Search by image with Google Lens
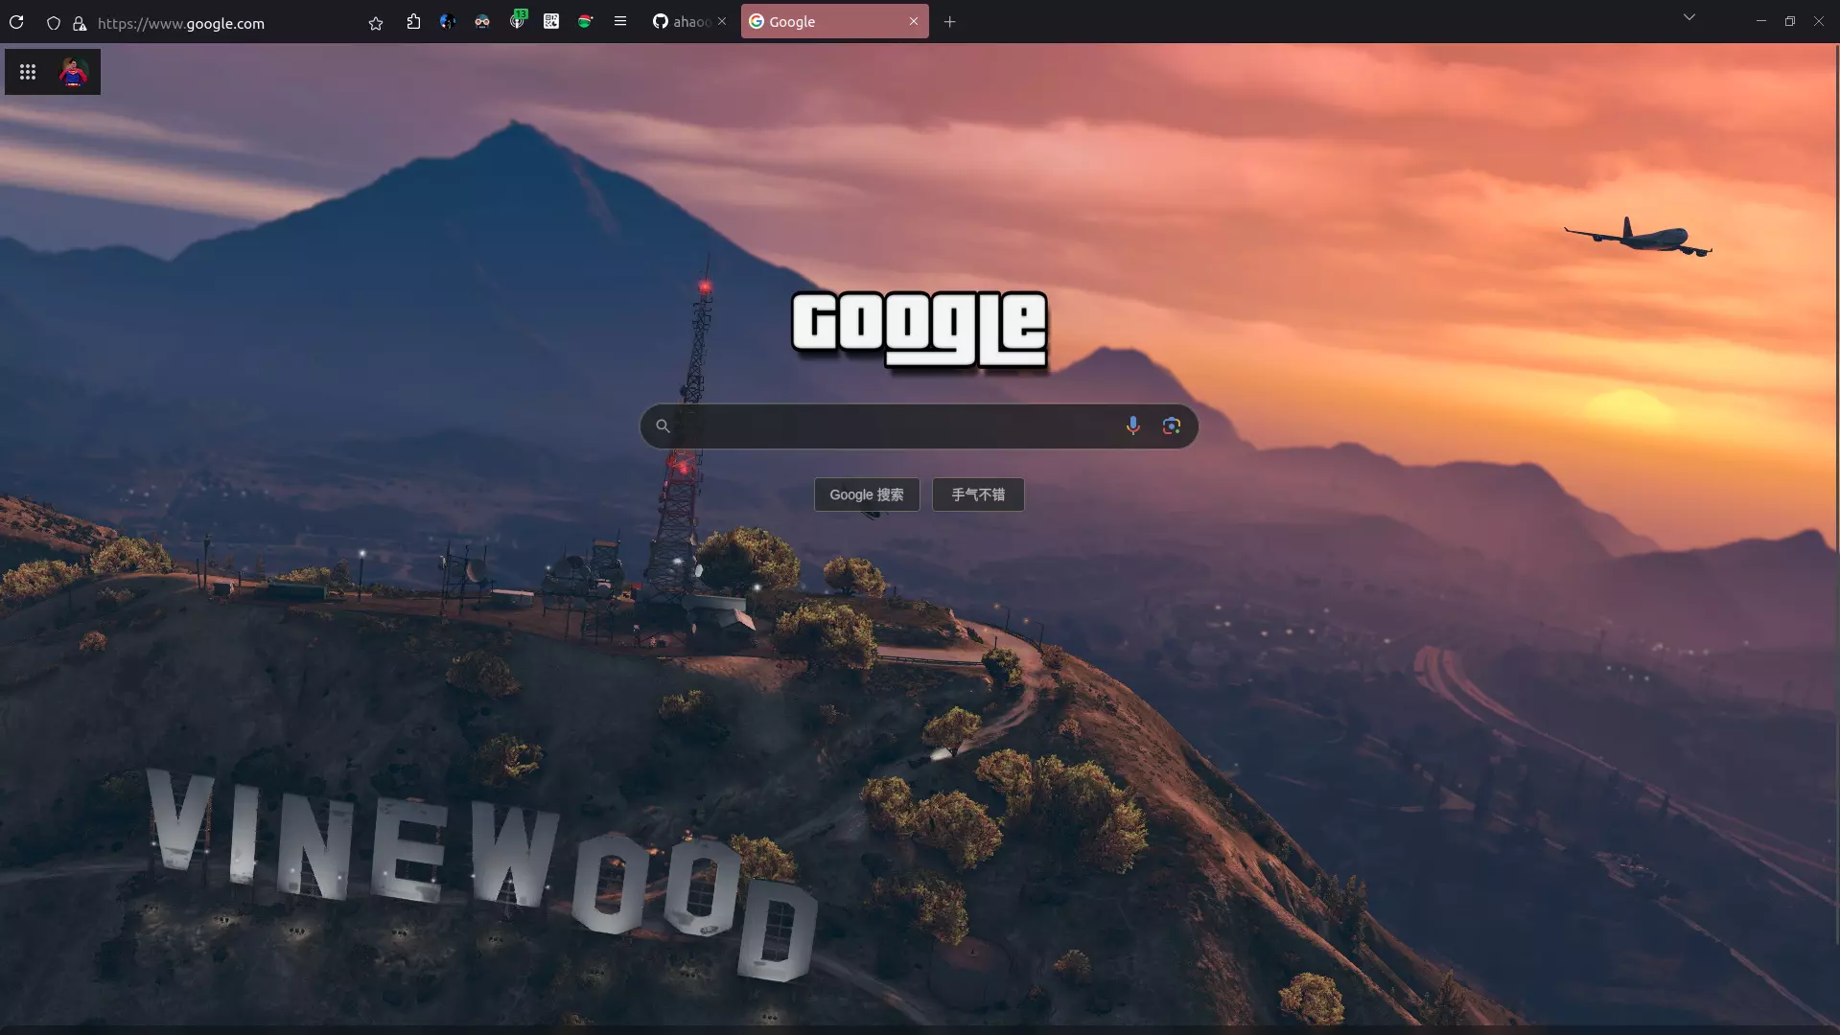 point(1172,425)
